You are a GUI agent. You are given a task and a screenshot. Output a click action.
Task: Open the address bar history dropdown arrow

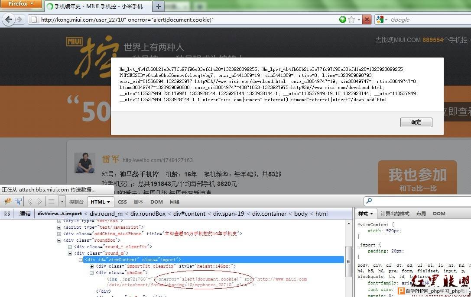359,20
